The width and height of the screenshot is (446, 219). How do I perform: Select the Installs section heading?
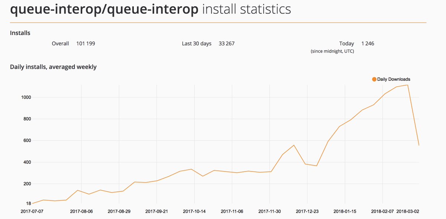[20, 33]
